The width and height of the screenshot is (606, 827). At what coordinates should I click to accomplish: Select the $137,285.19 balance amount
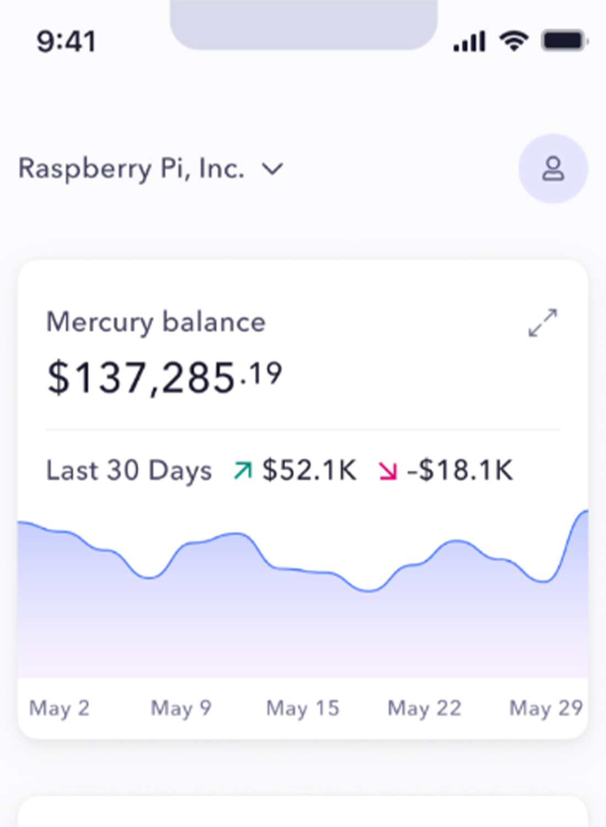point(164,378)
